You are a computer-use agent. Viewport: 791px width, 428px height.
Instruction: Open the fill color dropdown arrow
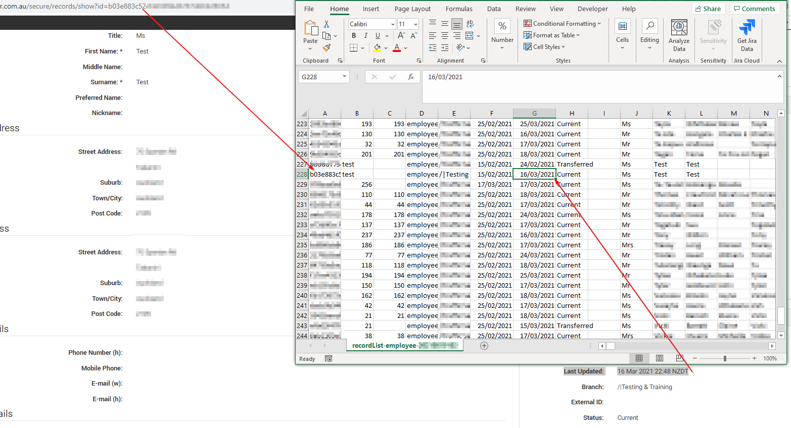point(386,48)
